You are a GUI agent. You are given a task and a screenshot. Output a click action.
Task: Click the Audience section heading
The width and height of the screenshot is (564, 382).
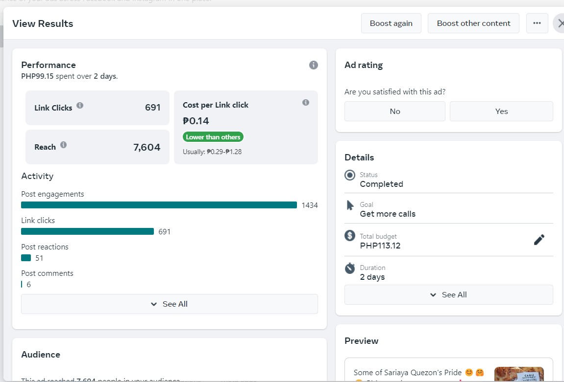41,355
